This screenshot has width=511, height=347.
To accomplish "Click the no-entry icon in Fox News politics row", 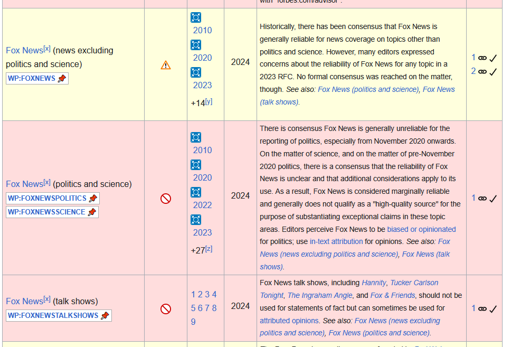I will pyautogui.click(x=166, y=199).
